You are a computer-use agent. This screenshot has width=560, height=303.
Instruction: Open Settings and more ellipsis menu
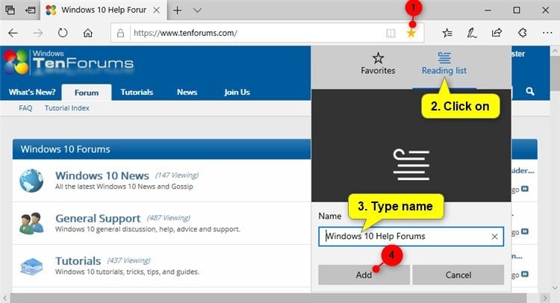pyautogui.click(x=547, y=33)
